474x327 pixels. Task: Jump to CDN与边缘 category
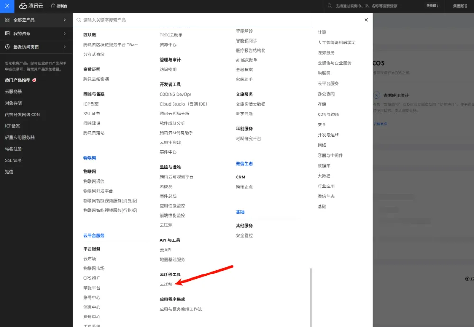(328, 114)
